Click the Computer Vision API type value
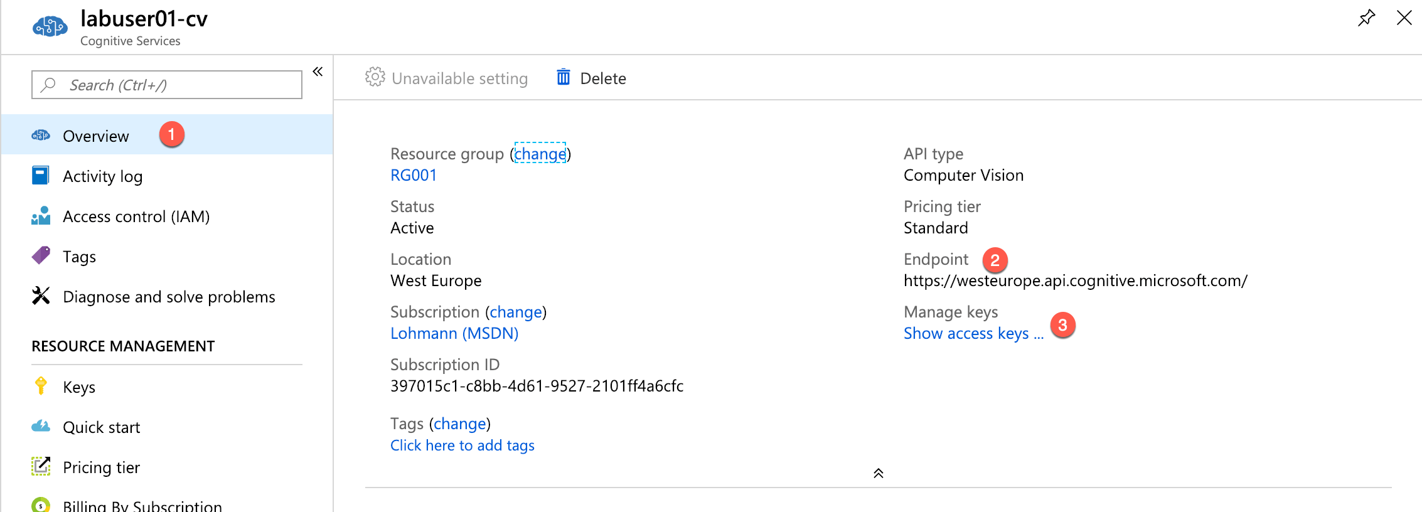1422x512 pixels. (963, 175)
